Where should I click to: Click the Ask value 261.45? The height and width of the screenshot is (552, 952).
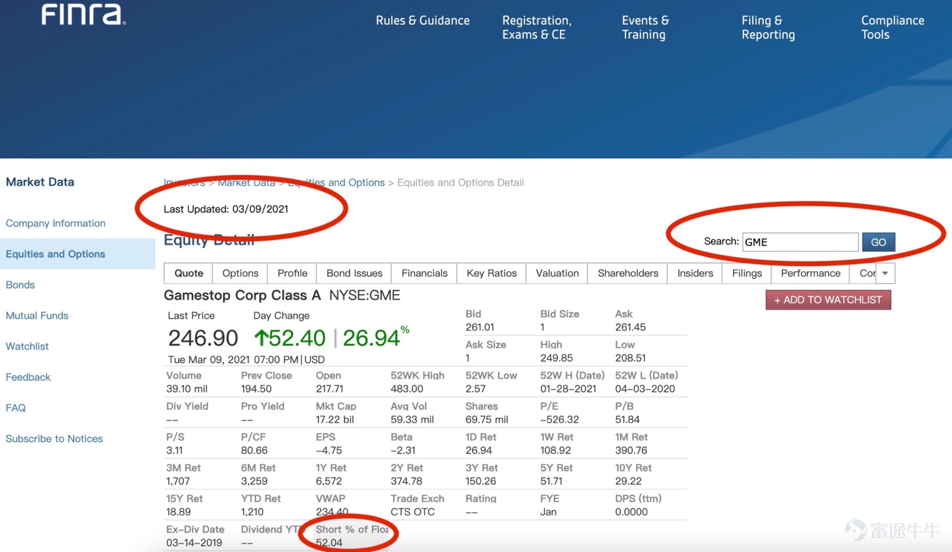coord(630,327)
